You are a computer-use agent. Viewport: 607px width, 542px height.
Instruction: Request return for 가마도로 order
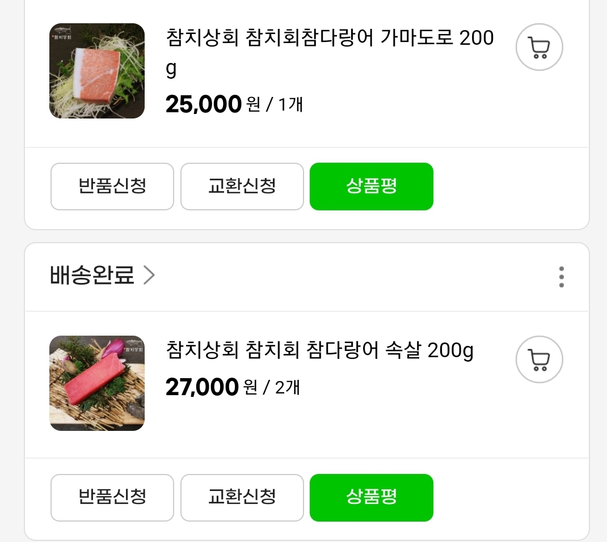coord(112,187)
